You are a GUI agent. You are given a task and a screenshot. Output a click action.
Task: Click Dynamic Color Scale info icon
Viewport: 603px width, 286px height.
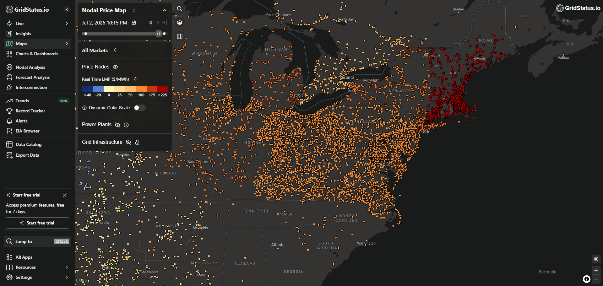(84, 108)
